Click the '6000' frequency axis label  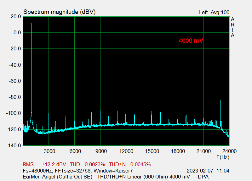[x=75, y=151]
